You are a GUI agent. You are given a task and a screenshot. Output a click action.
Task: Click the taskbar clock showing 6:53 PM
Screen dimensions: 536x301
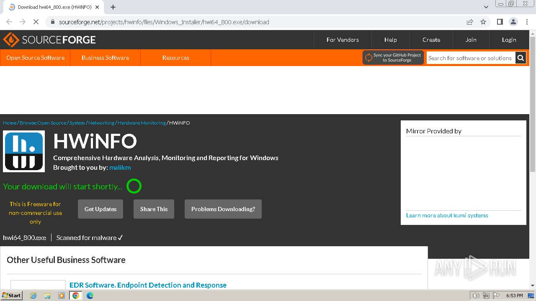coord(514,296)
